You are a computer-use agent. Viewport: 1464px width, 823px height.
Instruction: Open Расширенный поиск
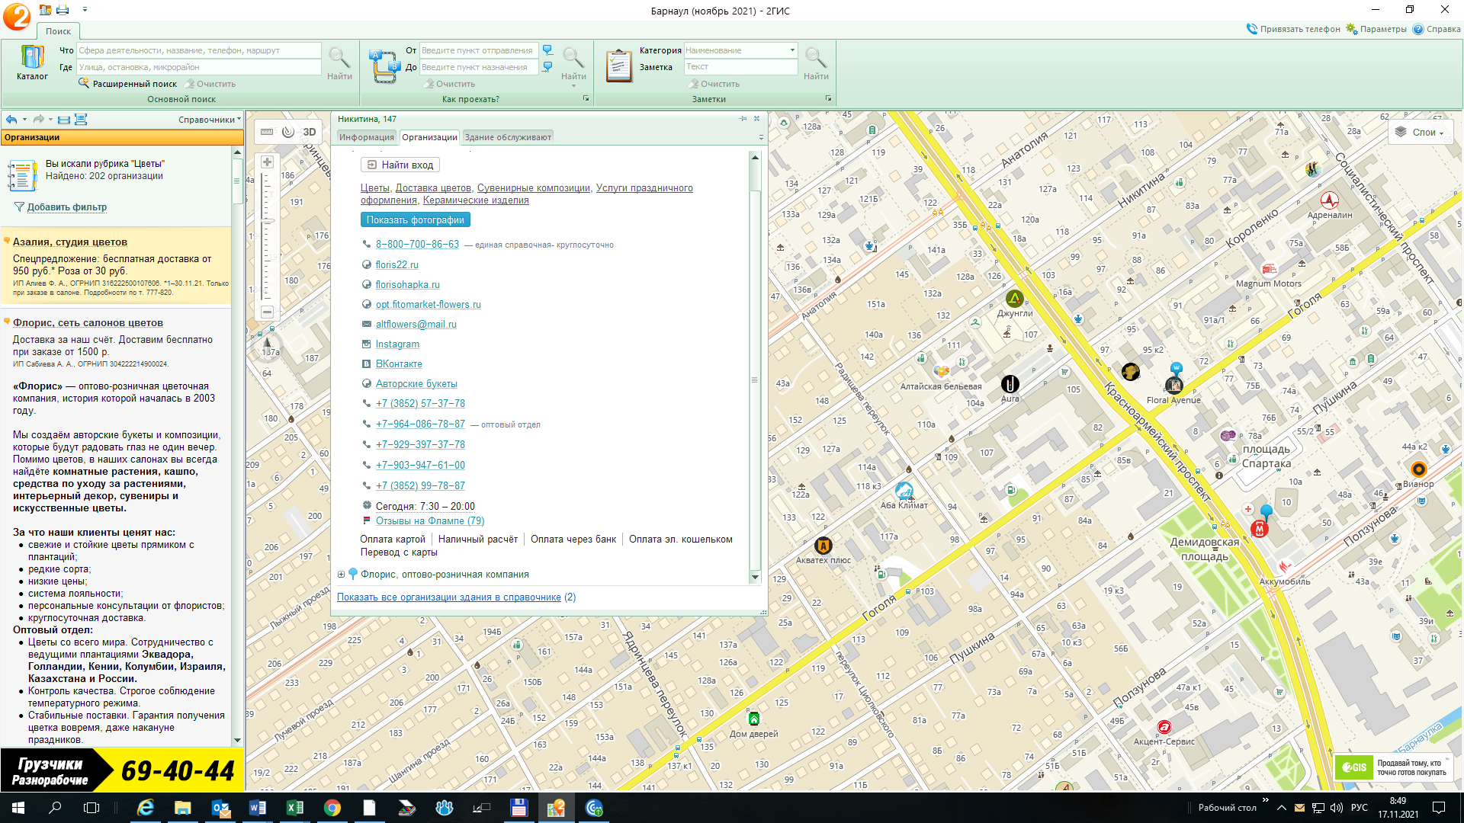(x=127, y=84)
